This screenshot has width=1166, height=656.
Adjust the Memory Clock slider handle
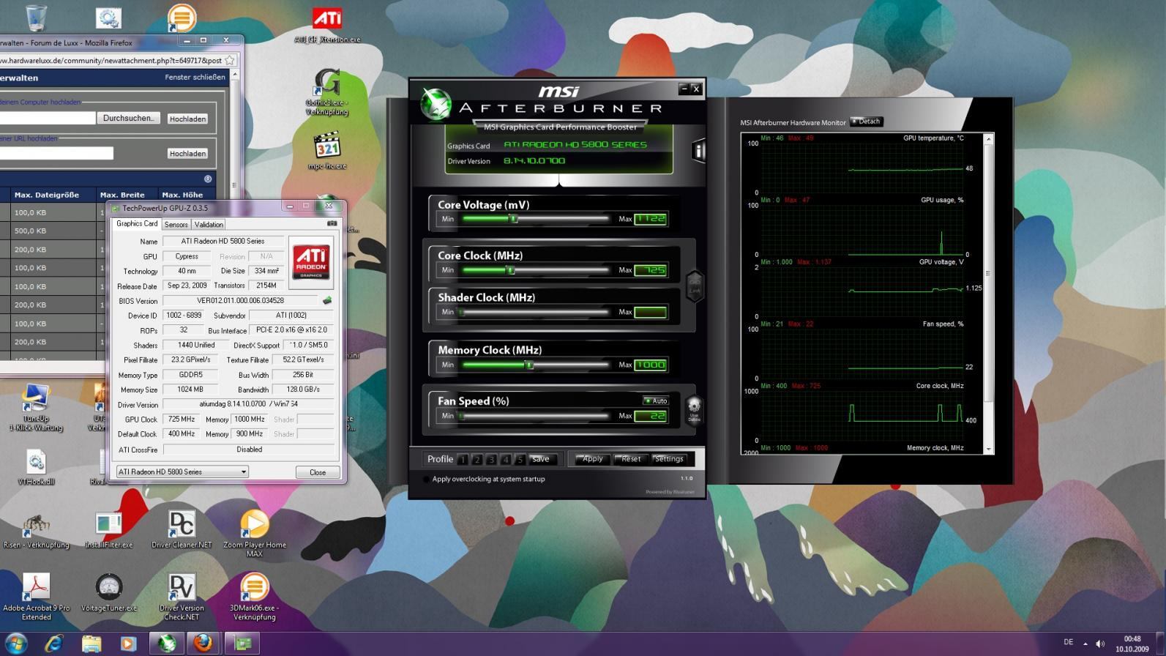pos(530,365)
